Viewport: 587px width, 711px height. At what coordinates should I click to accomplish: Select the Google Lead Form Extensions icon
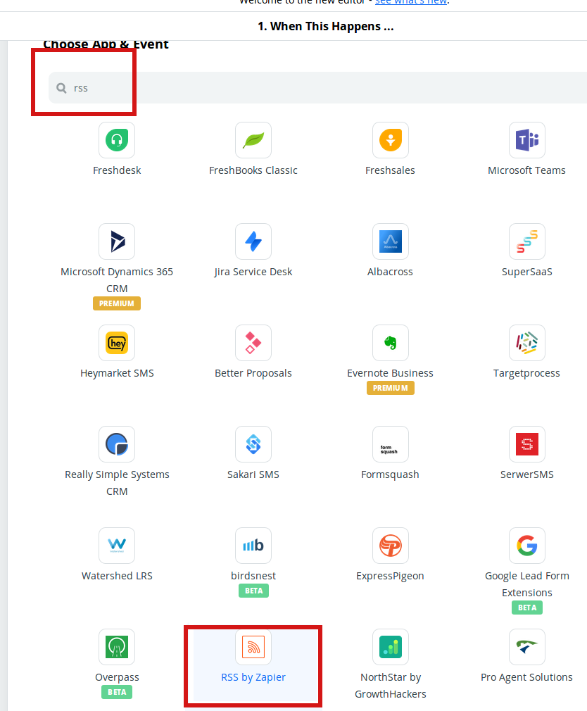pyautogui.click(x=526, y=546)
